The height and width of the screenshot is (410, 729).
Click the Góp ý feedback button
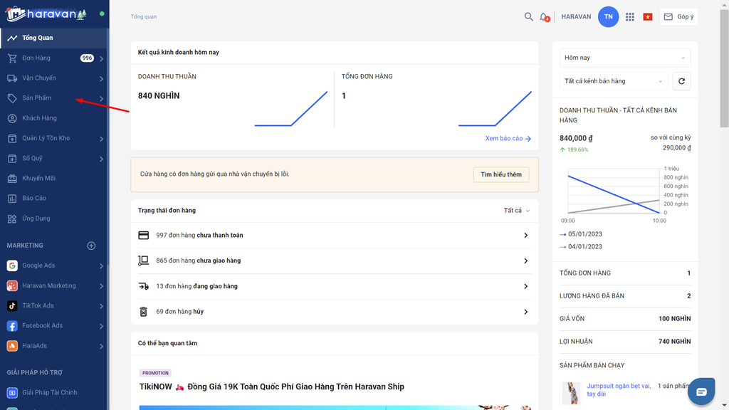[678, 17]
